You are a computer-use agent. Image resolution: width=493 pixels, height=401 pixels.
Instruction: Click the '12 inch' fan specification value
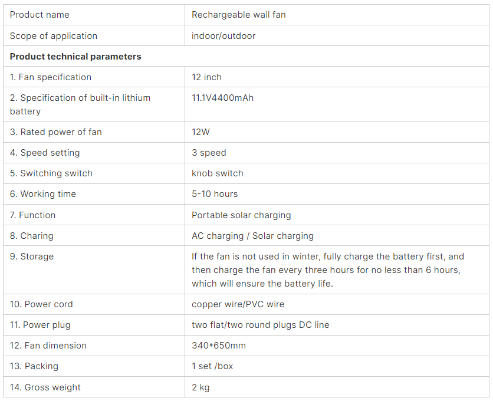point(206,77)
